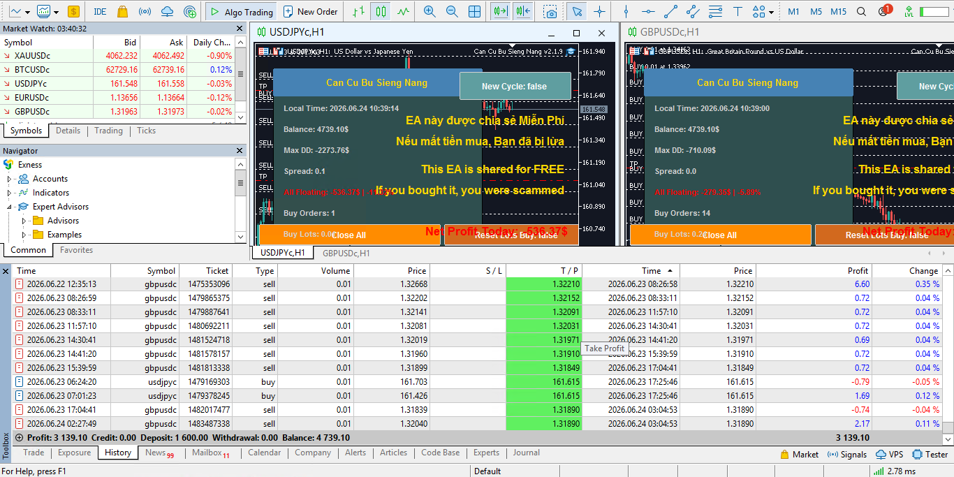Collapse the Expert Advisors tree node
954x477 pixels.
coord(10,207)
